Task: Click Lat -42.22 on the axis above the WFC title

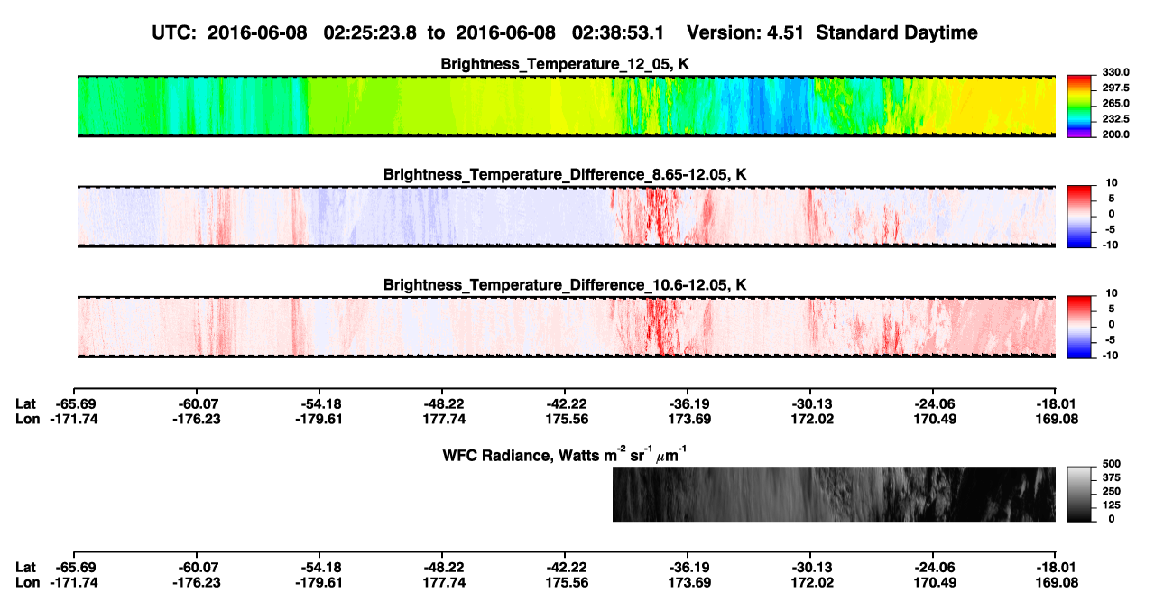Action: [x=566, y=403]
